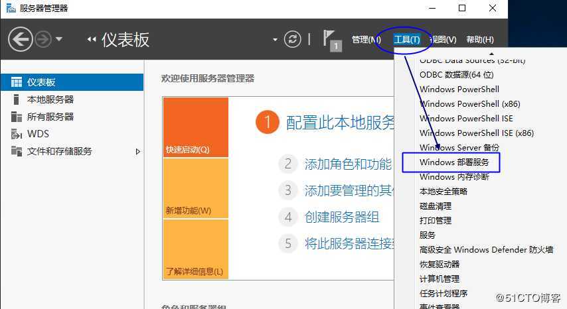This screenshot has width=567, height=309.
Task: Open 所有服务器 in the sidebar
Action: (x=50, y=117)
